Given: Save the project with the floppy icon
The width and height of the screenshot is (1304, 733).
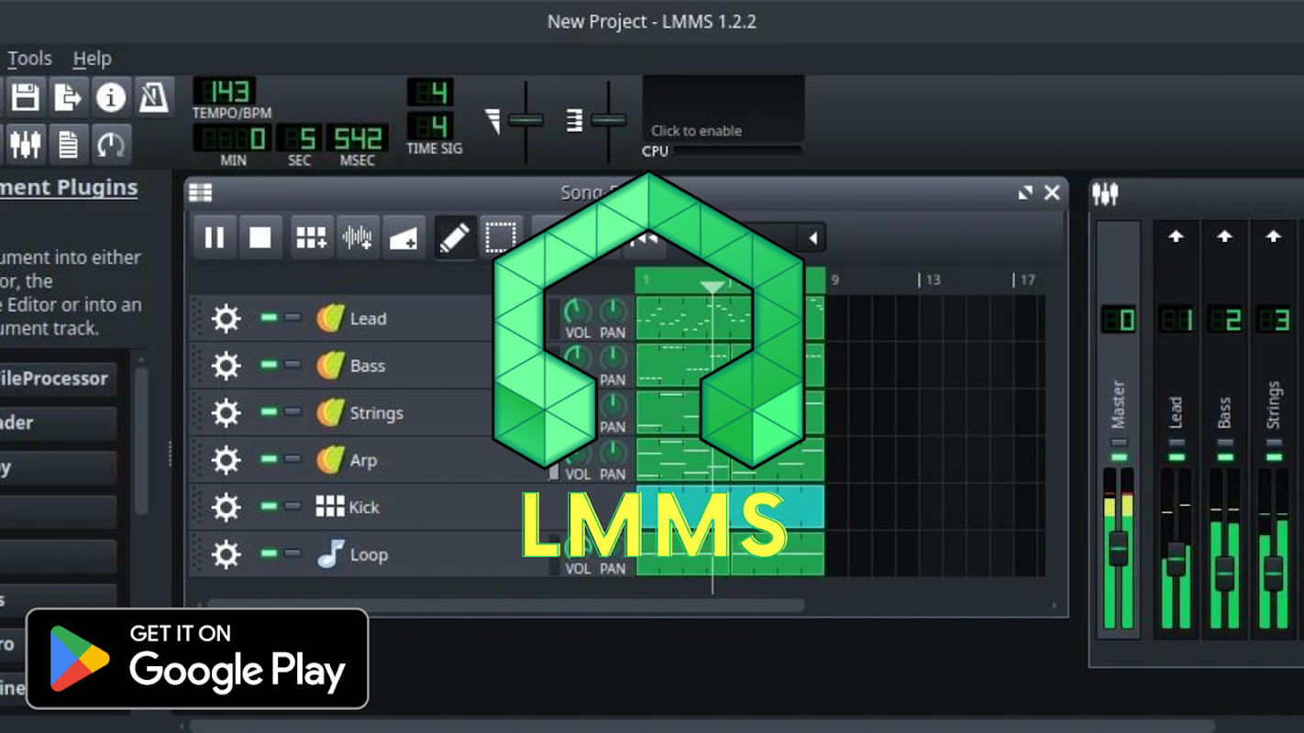Looking at the screenshot, I should click(25, 96).
